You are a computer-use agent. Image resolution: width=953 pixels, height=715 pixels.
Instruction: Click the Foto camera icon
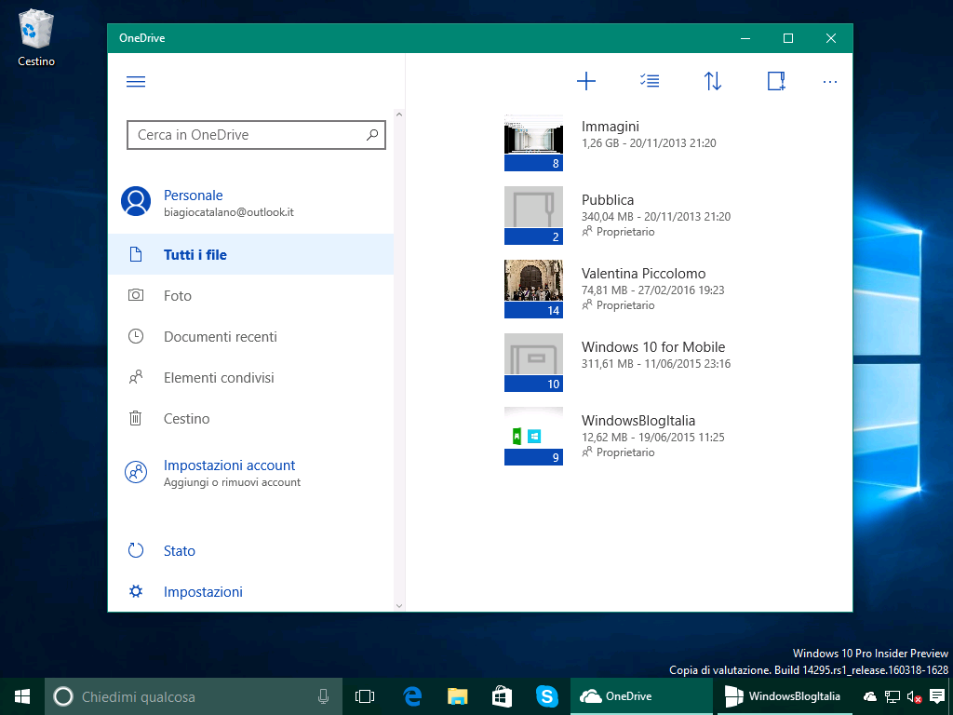pyautogui.click(x=136, y=295)
